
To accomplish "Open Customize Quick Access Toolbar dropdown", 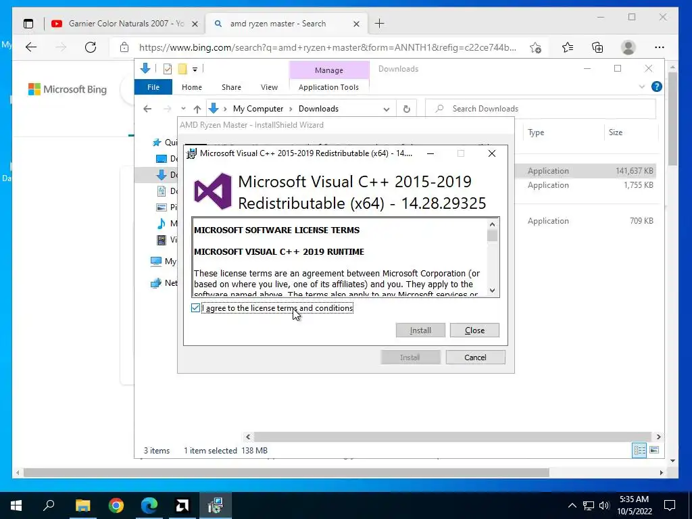I will pyautogui.click(x=195, y=70).
